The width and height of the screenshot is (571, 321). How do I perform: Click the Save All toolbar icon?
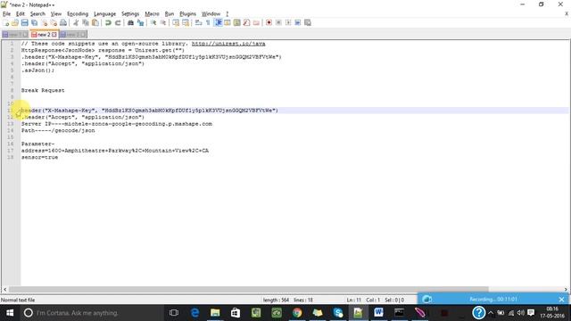tap(34, 22)
